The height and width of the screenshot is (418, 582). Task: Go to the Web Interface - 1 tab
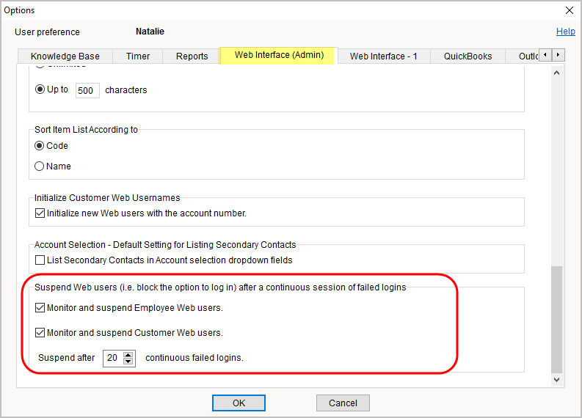click(383, 56)
